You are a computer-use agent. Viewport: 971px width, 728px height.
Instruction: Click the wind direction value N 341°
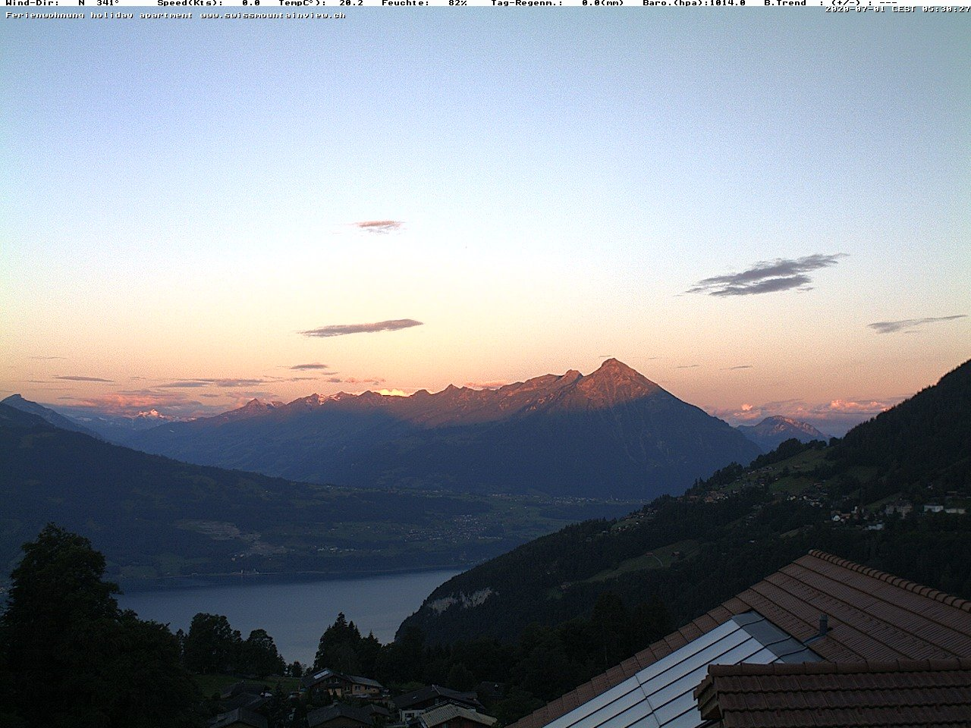click(x=99, y=3)
